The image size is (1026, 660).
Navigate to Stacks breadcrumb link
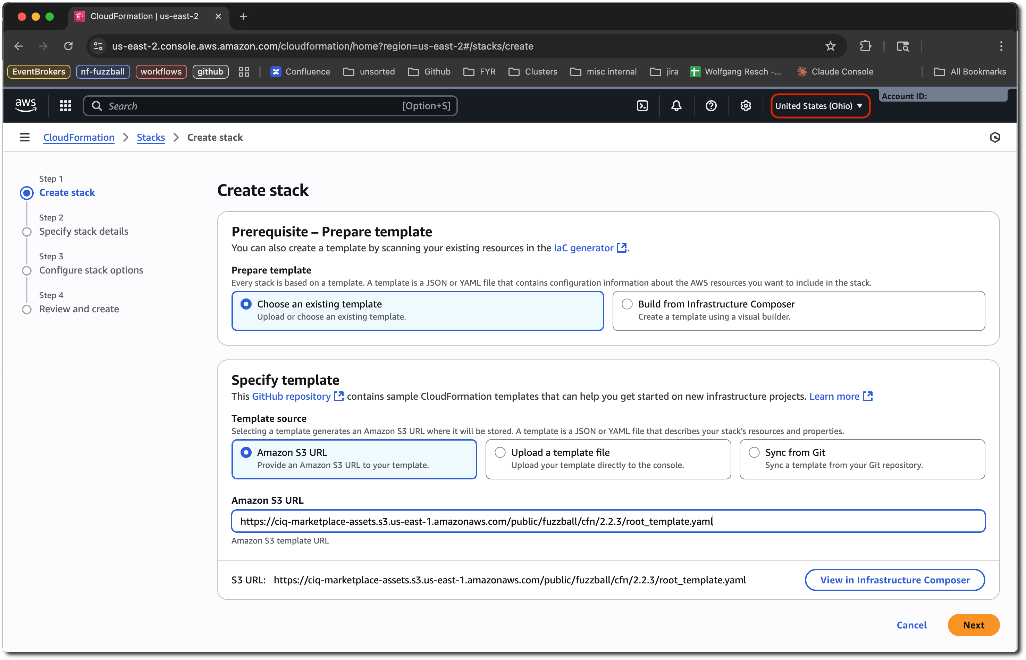[x=151, y=138]
